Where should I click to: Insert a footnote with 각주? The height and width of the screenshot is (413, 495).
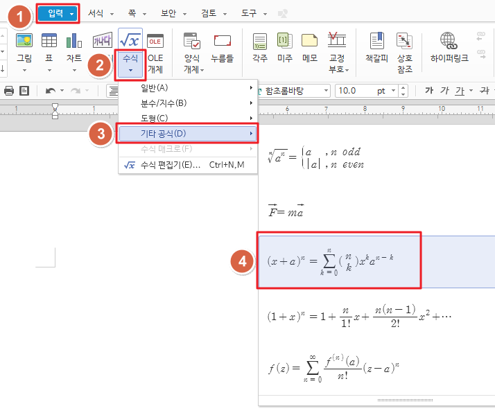point(260,42)
